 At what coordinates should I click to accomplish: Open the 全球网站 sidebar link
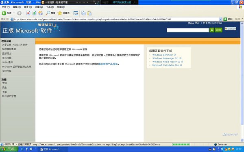(7, 71)
